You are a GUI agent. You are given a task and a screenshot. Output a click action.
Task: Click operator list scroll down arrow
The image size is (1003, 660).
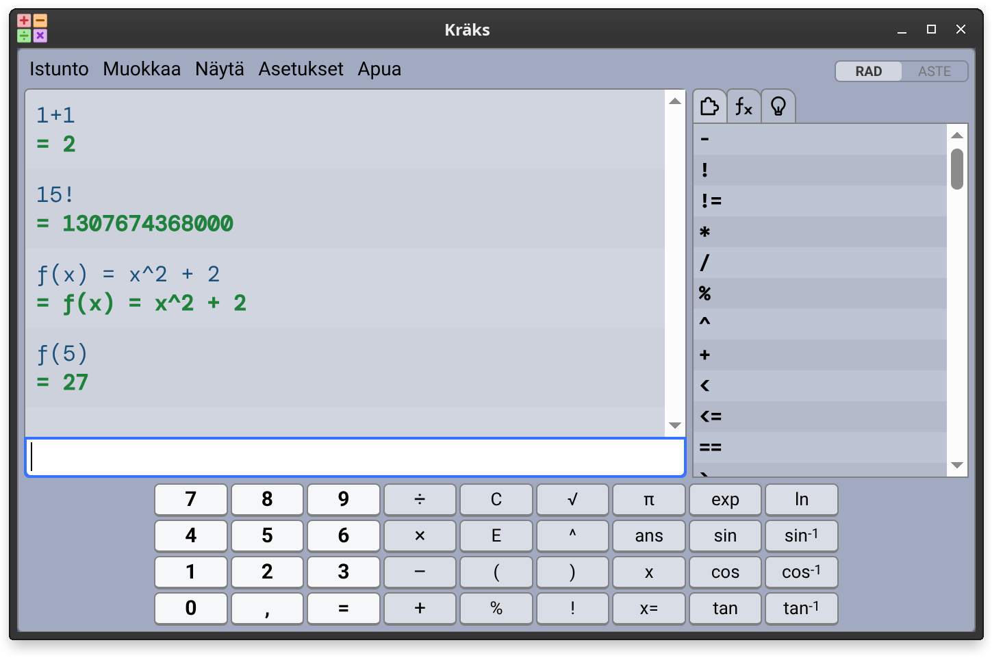pyautogui.click(x=957, y=466)
